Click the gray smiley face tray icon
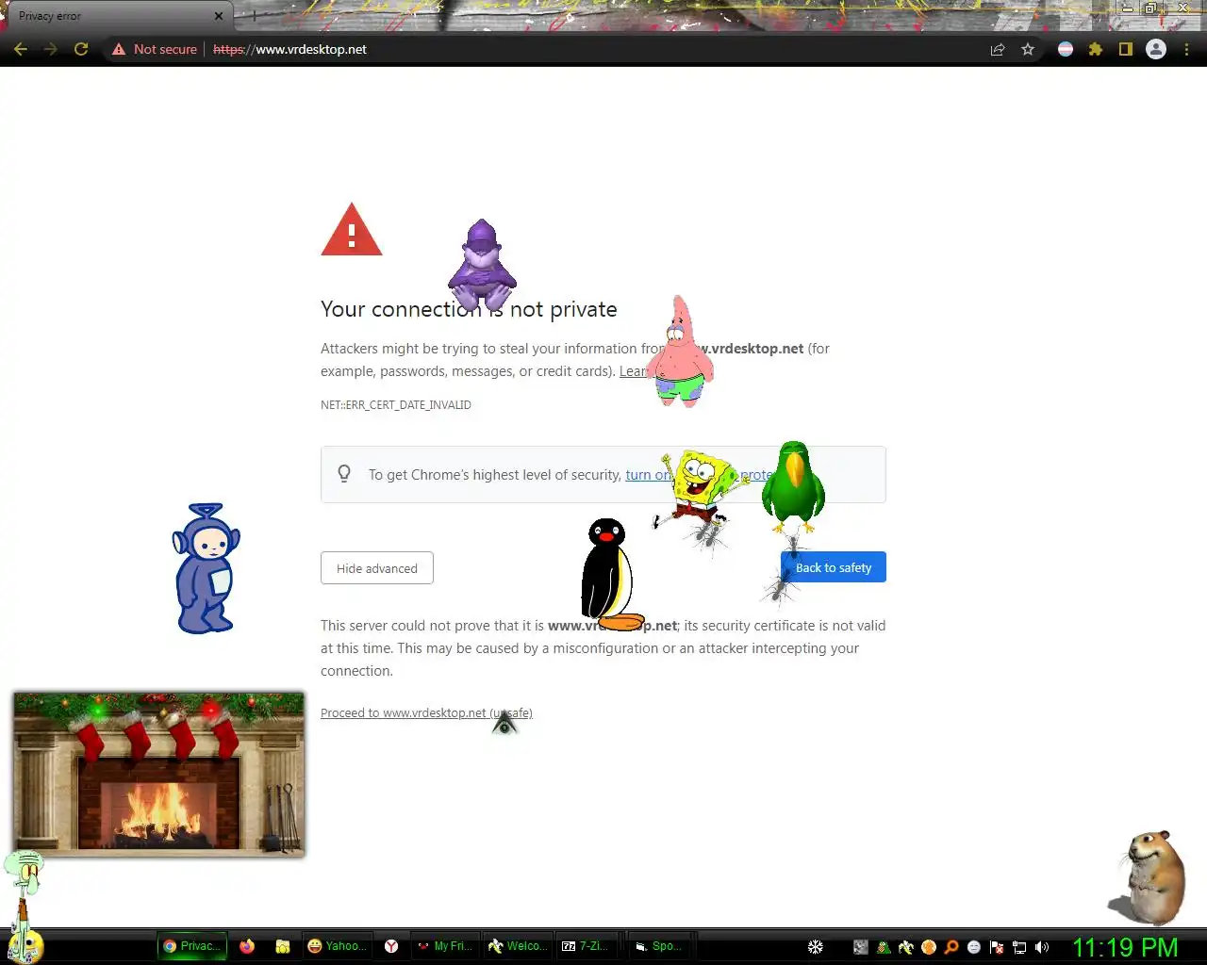 [974, 947]
